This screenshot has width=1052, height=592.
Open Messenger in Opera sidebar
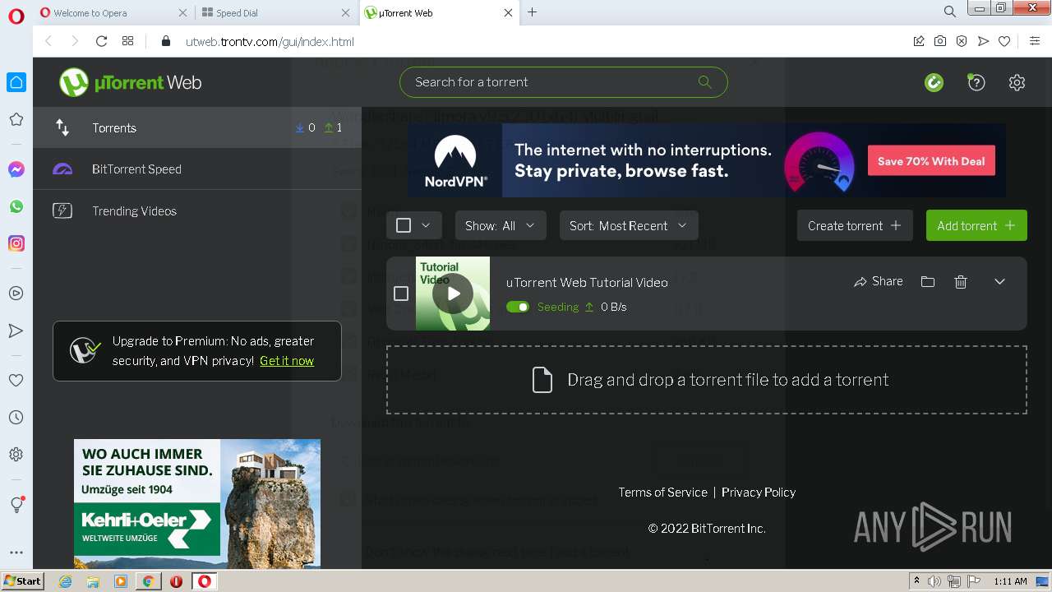click(16, 169)
